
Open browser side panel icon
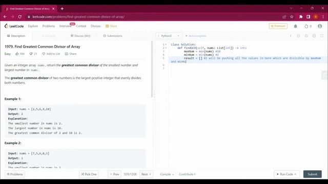(309, 17)
